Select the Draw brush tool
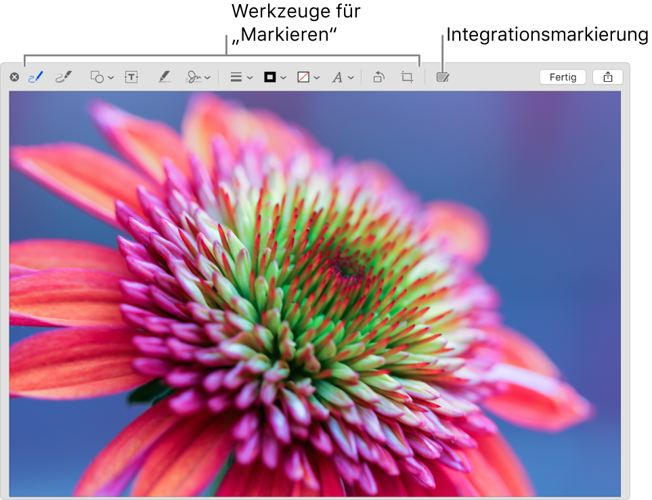Screen dimensions: 652x500 point(64,77)
